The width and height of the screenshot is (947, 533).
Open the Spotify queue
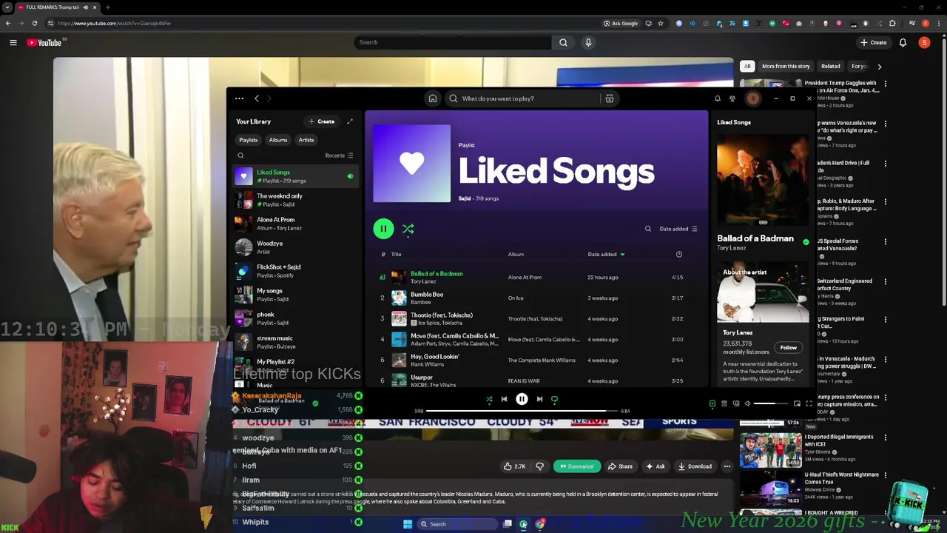[724, 403]
